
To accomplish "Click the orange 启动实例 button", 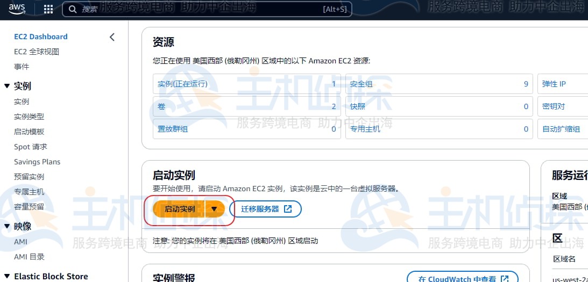I will pyautogui.click(x=179, y=209).
